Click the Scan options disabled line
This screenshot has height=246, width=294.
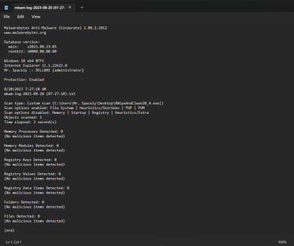click(x=76, y=113)
